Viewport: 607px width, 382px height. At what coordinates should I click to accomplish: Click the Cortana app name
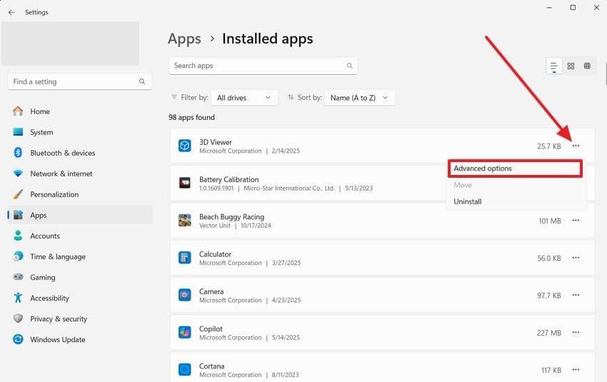pos(212,366)
